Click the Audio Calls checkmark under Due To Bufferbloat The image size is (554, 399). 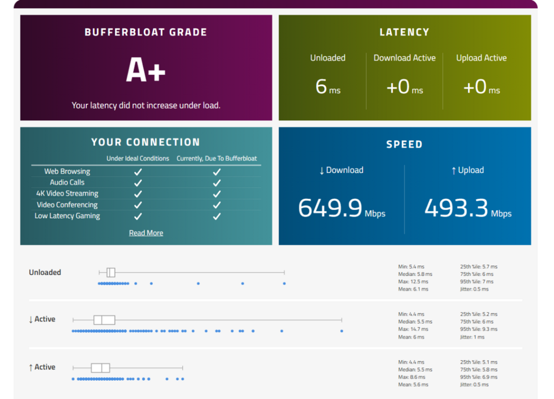click(217, 183)
